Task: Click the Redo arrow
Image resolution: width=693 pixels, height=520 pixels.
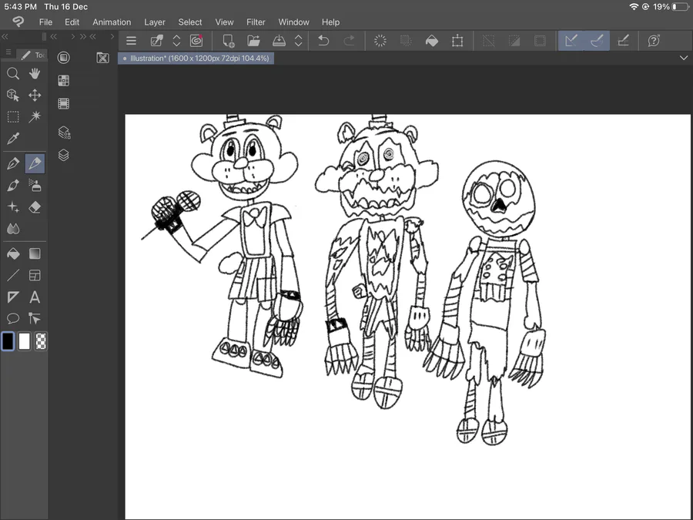Action: (349, 41)
